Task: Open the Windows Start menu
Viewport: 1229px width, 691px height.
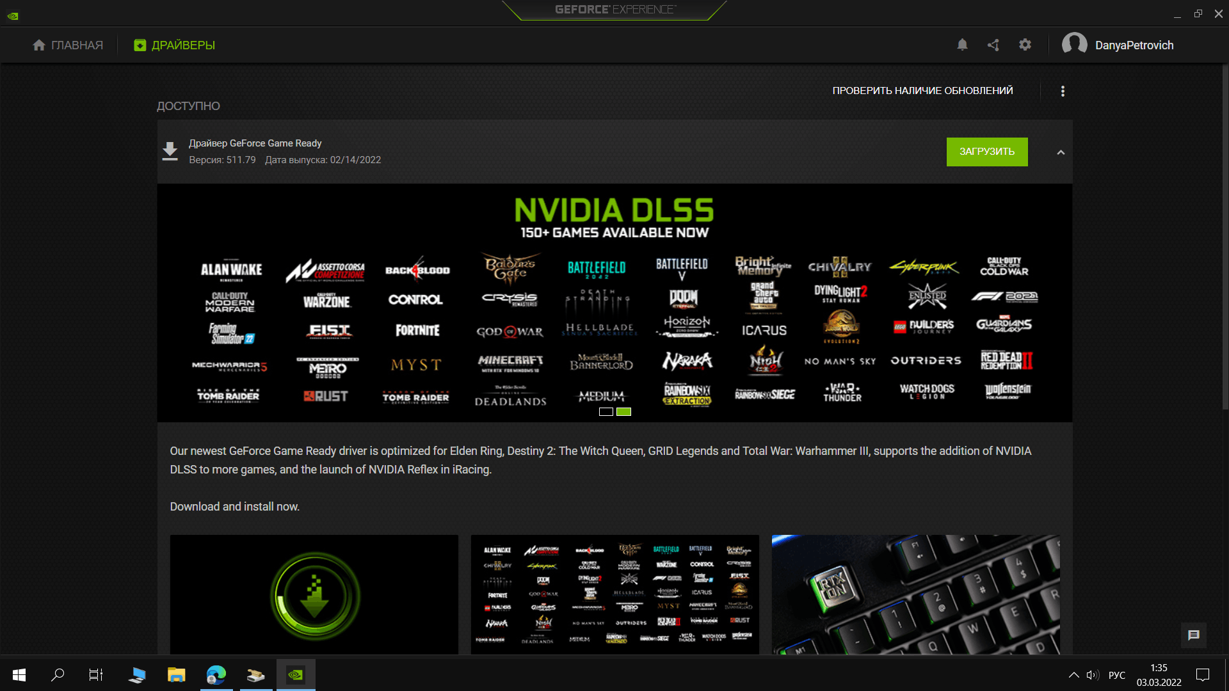Action: 19,674
